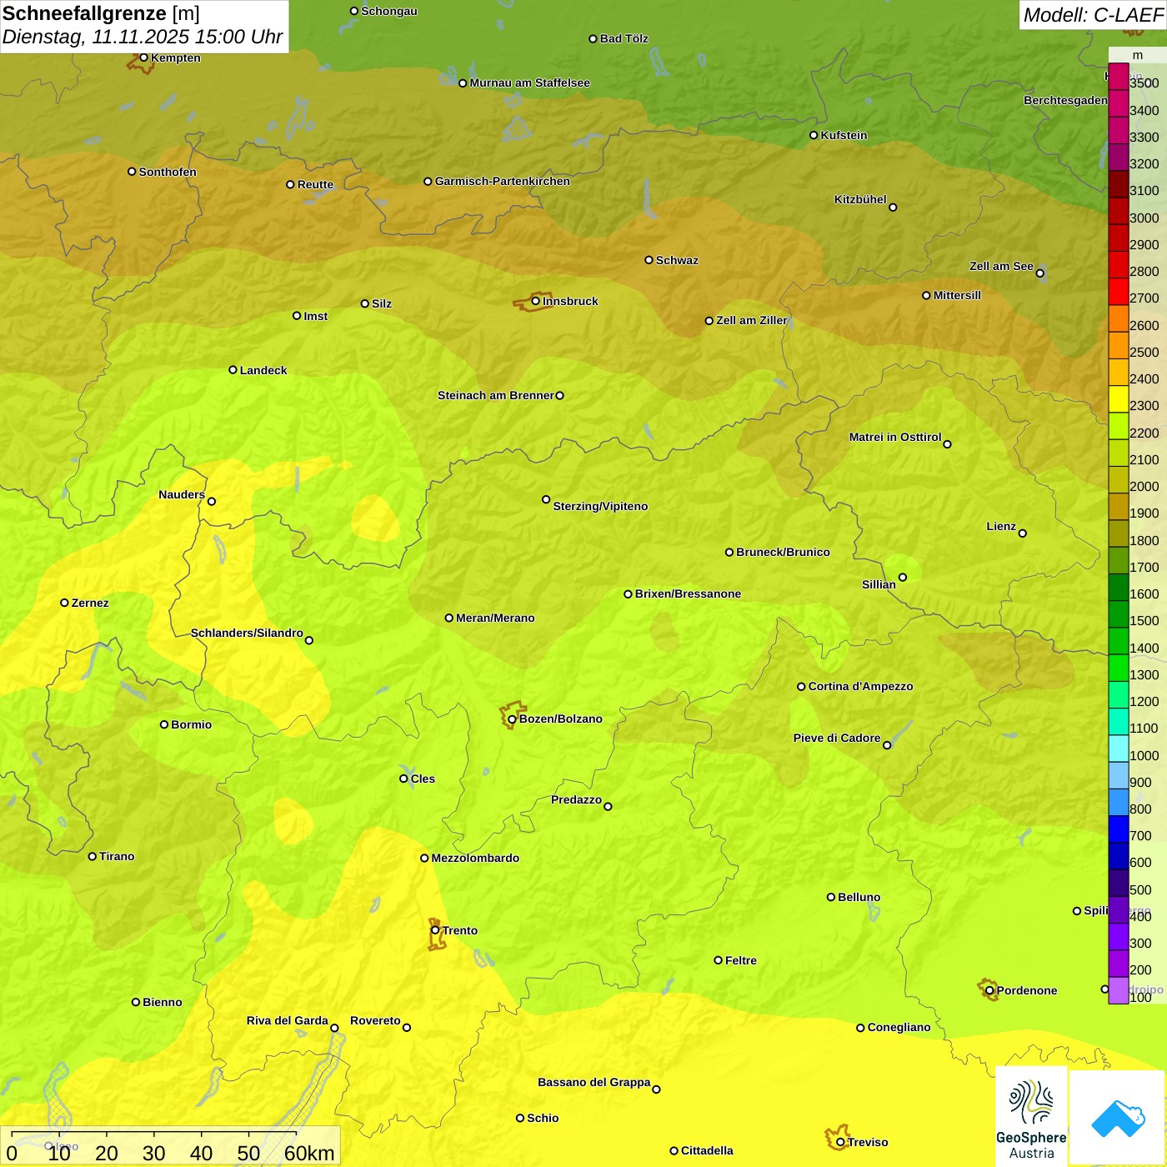Click the Kitzbühel marker circle
Viewport: 1167px width, 1167px height.
[893, 207]
